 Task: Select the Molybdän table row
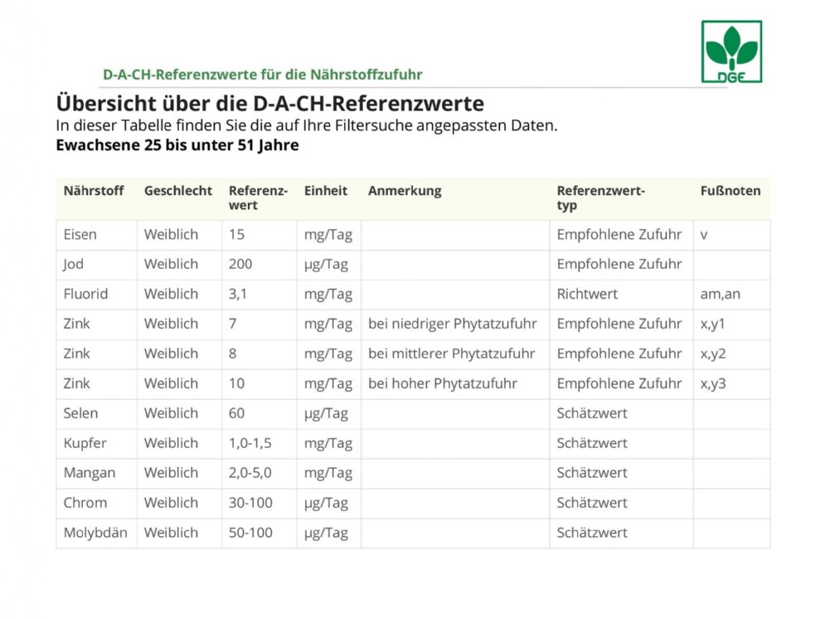pos(91,534)
